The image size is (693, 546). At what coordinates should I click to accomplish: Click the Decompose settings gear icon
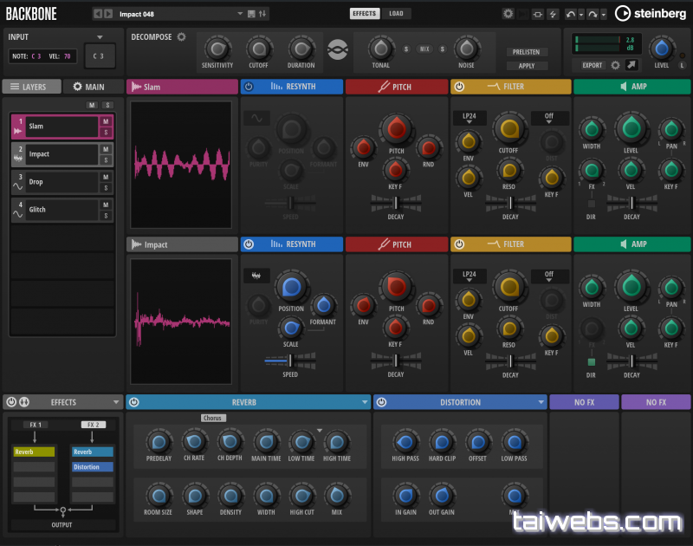click(182, 36)
